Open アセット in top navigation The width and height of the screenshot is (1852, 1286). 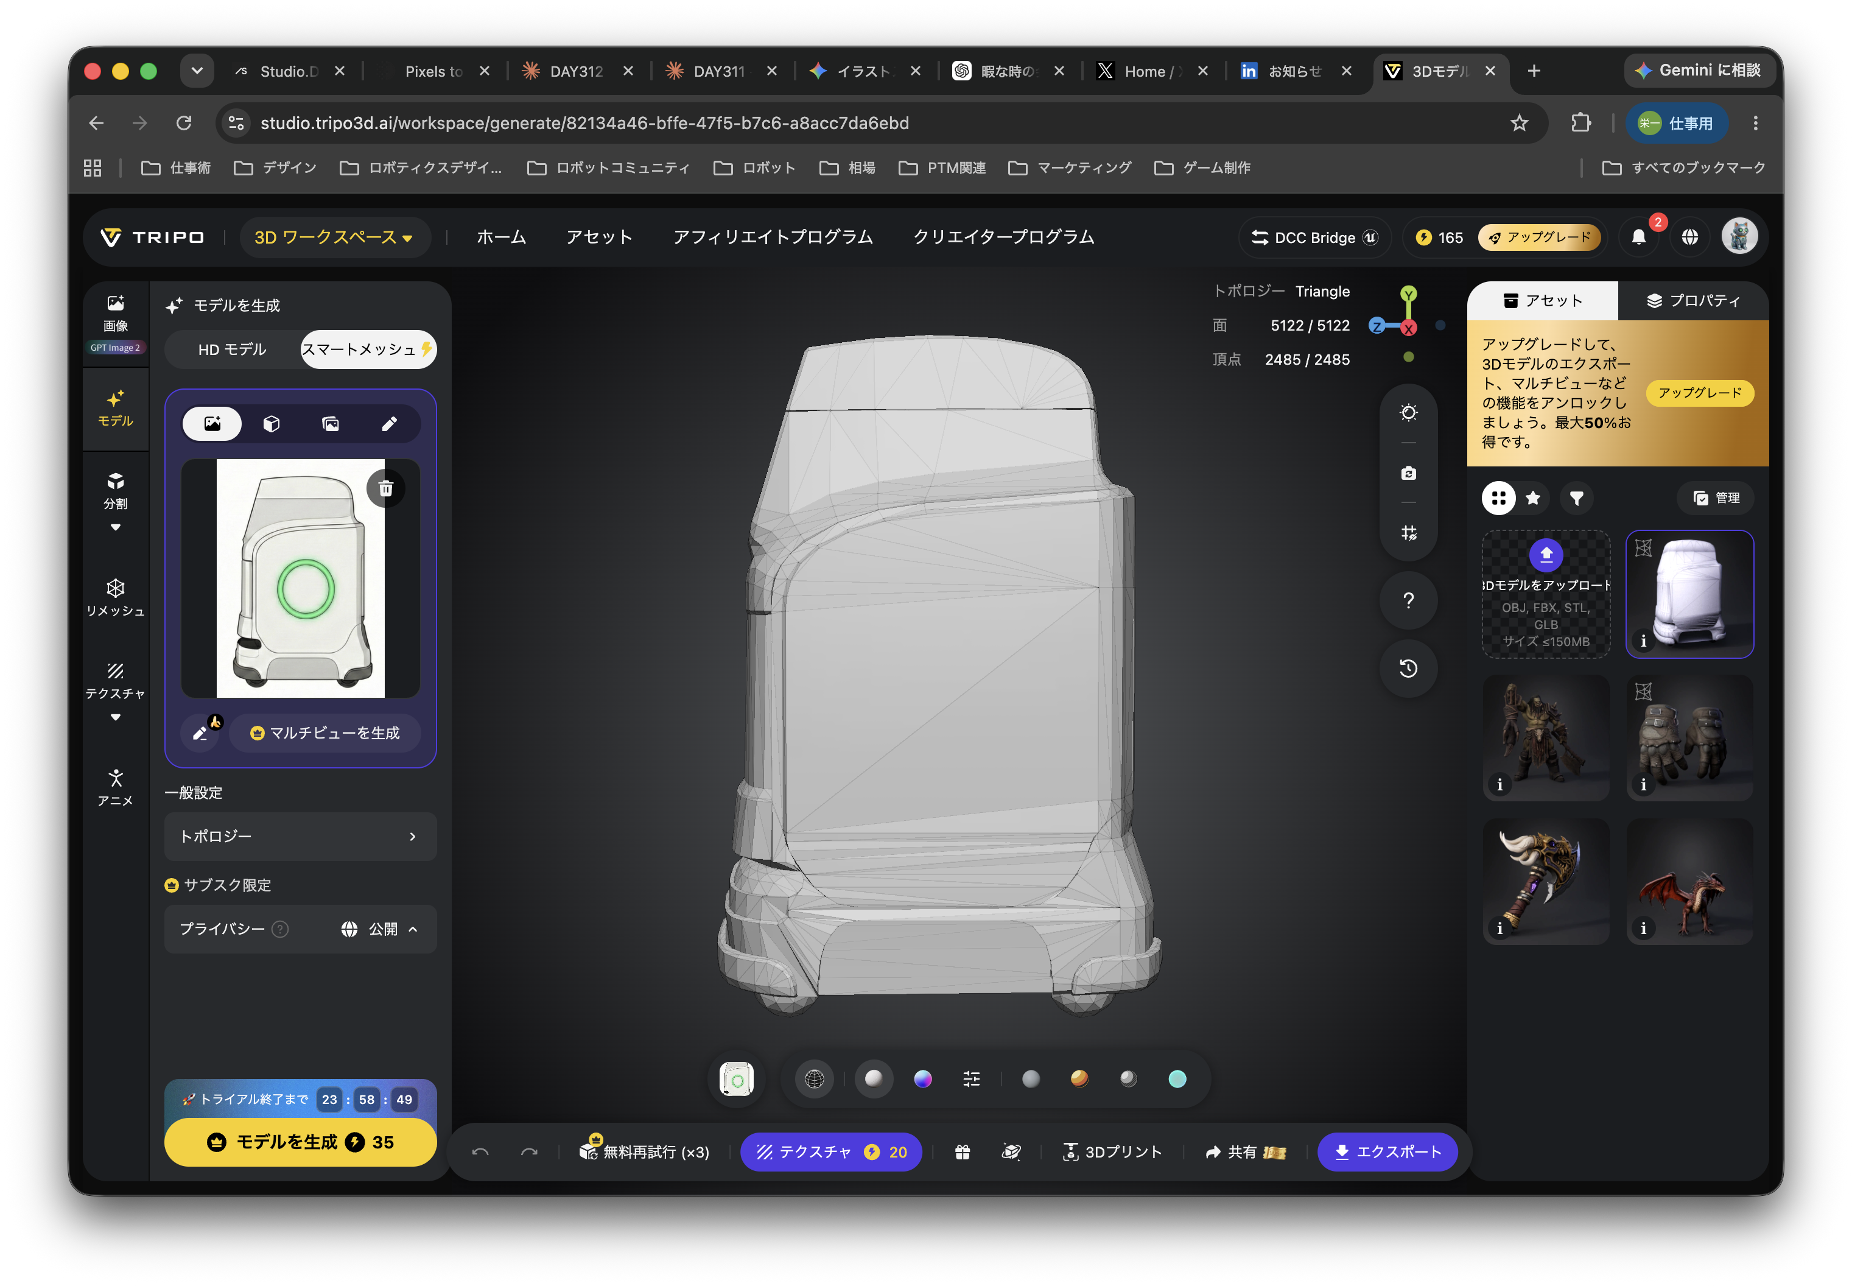[598, 237]
